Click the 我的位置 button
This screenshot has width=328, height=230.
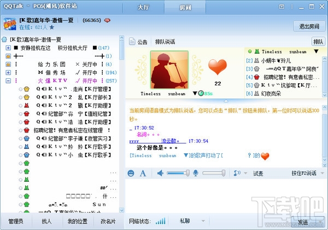click(x=78, y=221)
